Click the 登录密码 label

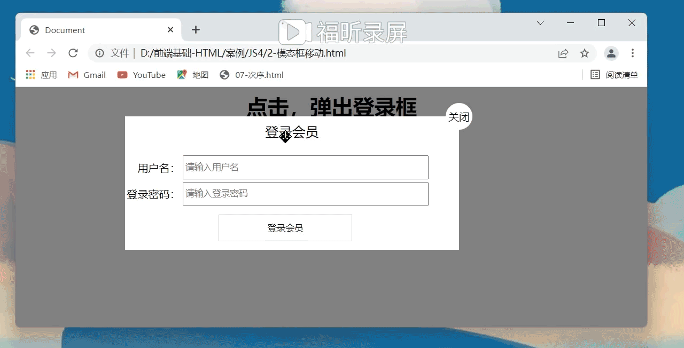tap(150, 194)
